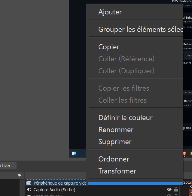The width and height of the screenshot is (192, 196).
Task: Click the speaker icon of Capture Audio (Sortie)
Action: pos(29,190)
